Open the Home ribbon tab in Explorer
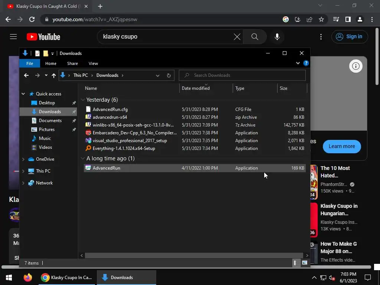380x285 pixels. [50, 63]
